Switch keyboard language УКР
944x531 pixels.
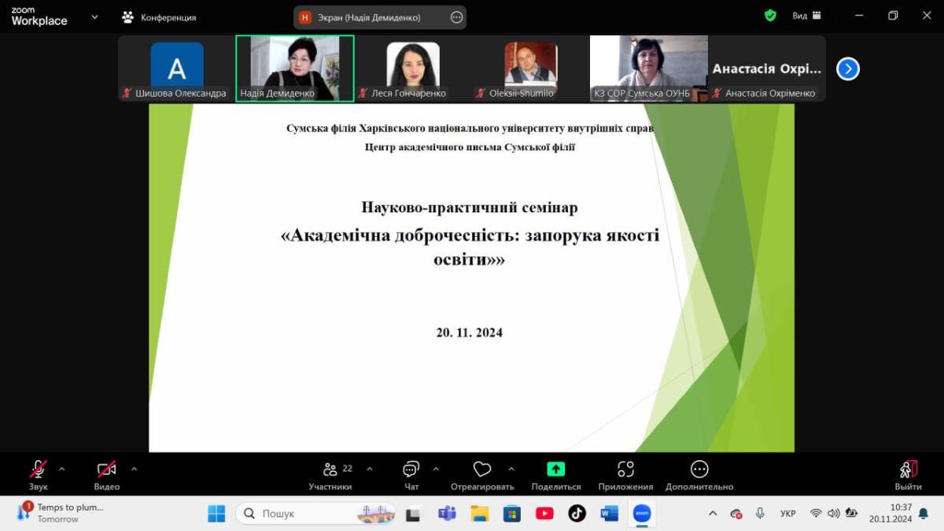click(787, 514)
